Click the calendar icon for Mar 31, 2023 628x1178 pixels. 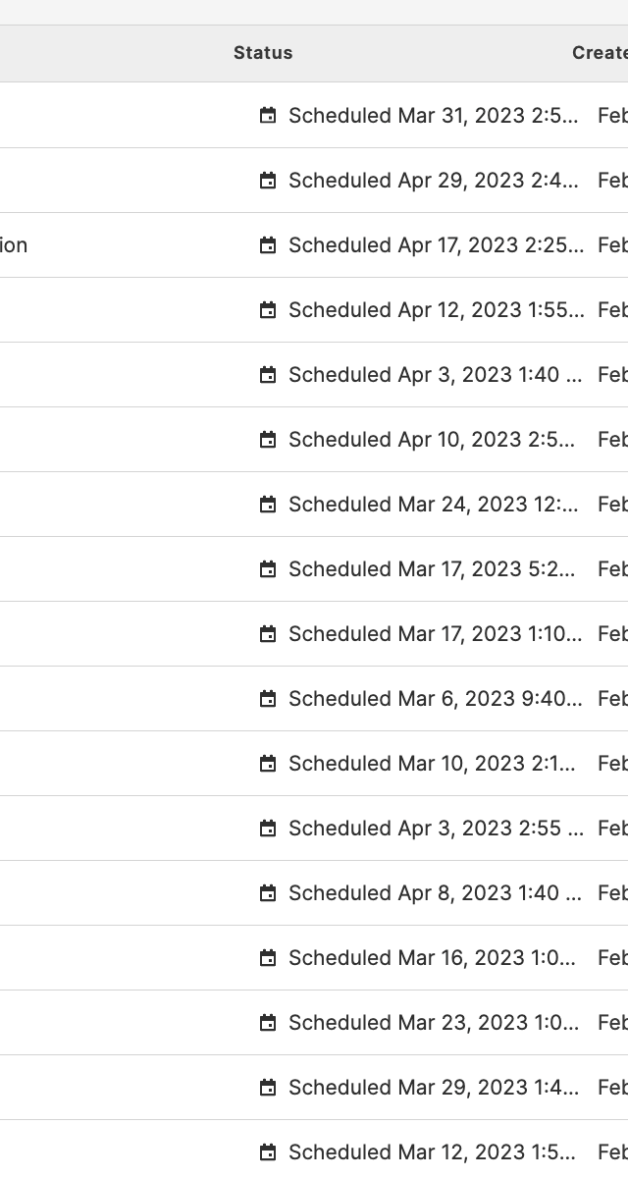click(268, 116)
